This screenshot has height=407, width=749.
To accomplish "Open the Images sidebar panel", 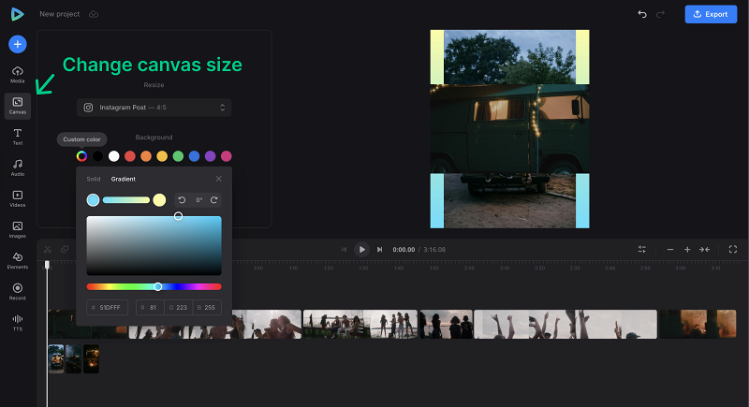I will (18, 229).
